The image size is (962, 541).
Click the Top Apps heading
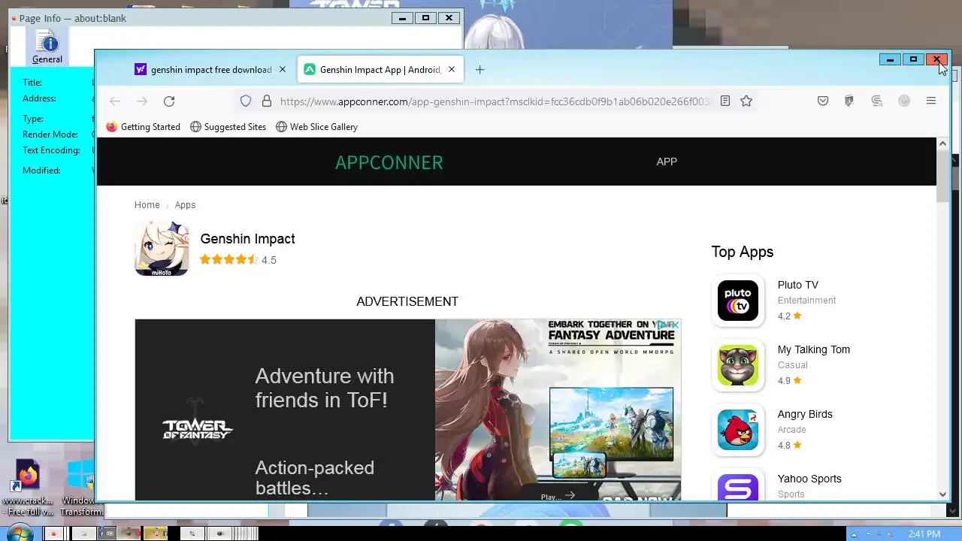point(743,252)
